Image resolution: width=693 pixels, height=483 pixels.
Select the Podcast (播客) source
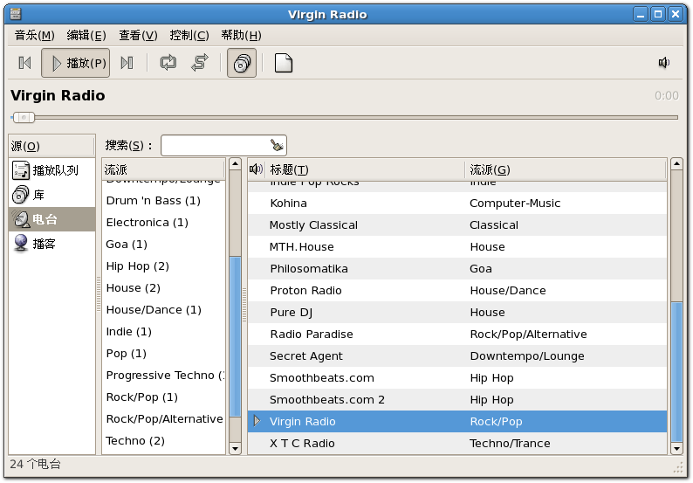(x=44, y=244)
